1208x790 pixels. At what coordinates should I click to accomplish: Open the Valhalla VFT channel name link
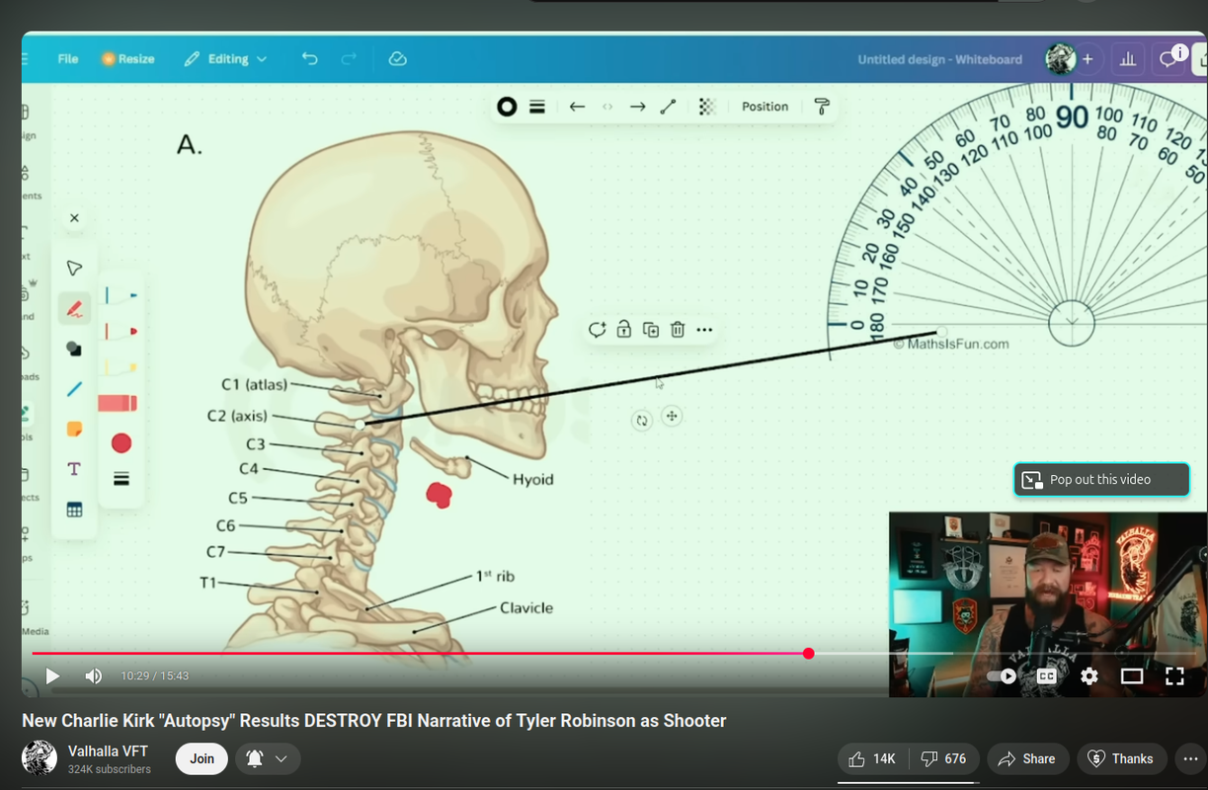(x=109, y=751)
